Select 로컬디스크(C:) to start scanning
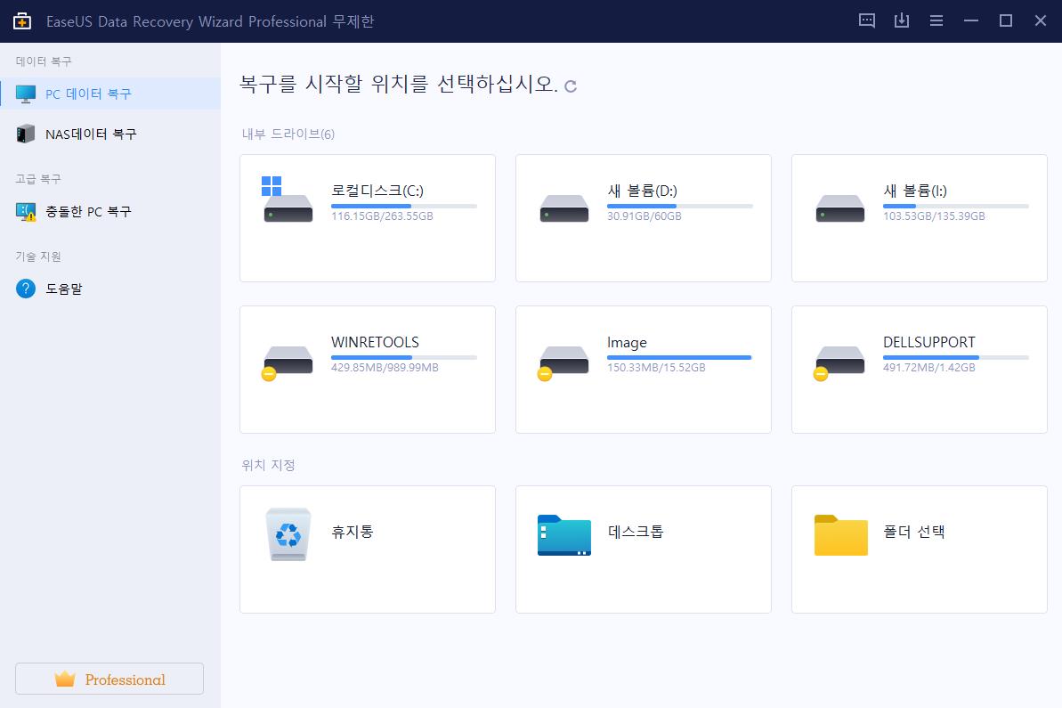 [x=367, y=217]
